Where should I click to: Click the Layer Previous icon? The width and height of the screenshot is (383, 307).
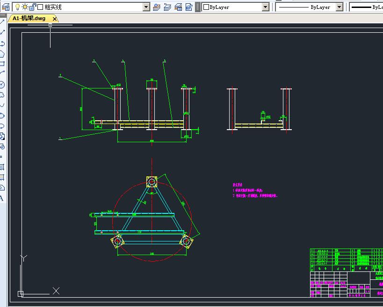(x=167, y=7)
